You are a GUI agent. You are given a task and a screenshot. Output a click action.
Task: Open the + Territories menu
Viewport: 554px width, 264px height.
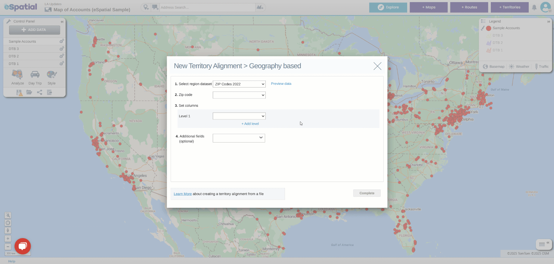pyautogui.click(x=510, y=7)
